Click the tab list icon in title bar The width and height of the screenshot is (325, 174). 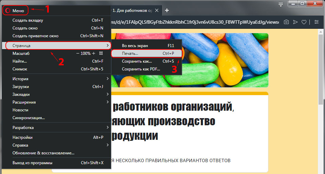tap(281, 4)
